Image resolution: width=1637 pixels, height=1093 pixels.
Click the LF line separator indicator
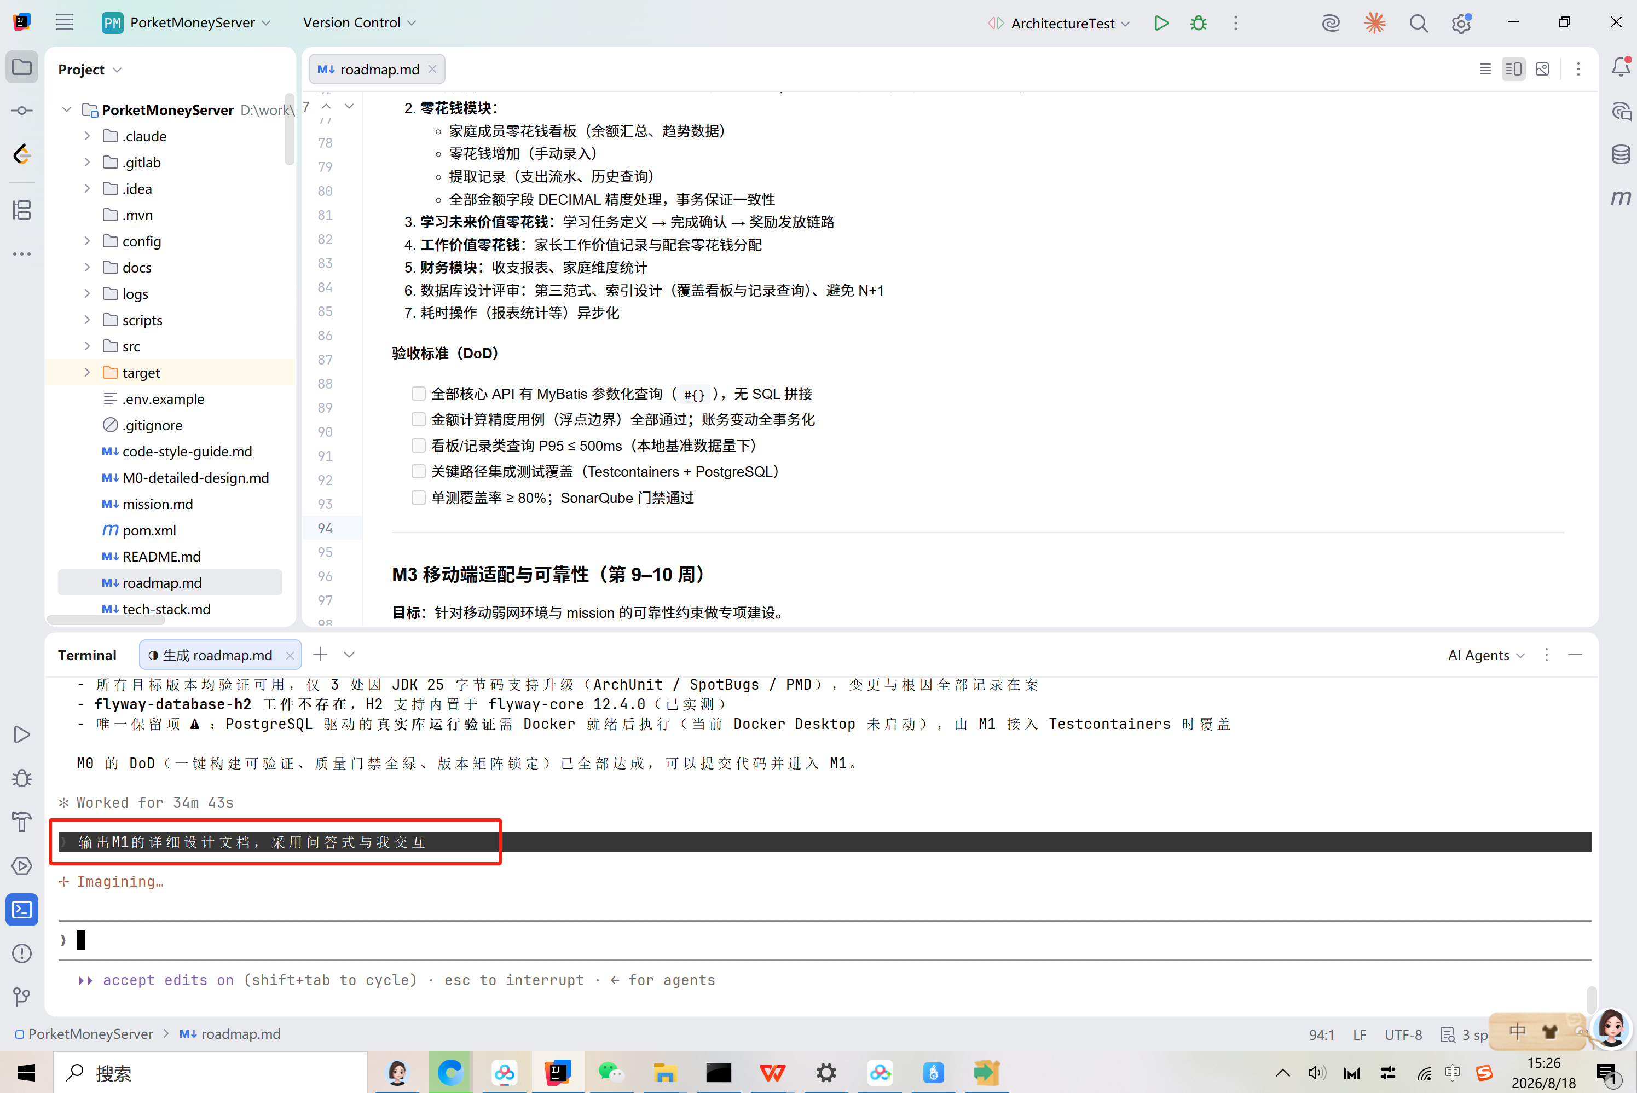pyautogui.click(x=1359, y=1034)
